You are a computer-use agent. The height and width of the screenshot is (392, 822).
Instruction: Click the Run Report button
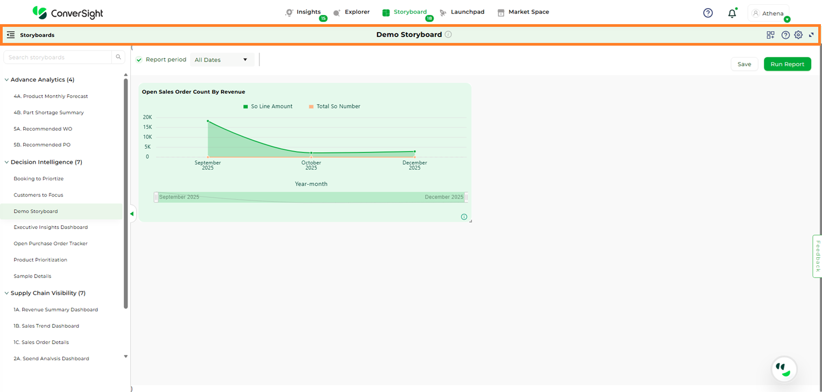[787, 64]
